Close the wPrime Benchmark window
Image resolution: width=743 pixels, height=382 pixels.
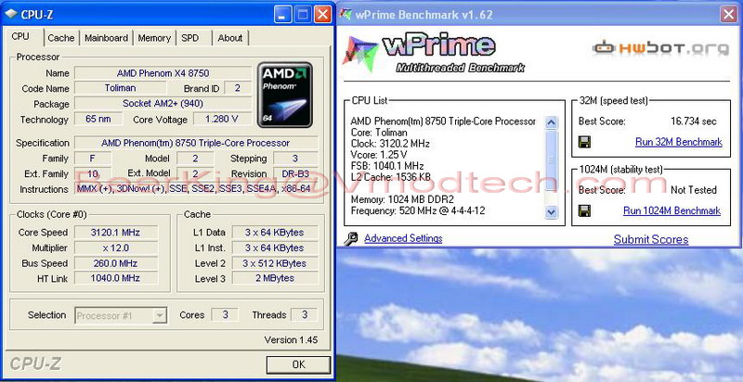click(729, 14)
